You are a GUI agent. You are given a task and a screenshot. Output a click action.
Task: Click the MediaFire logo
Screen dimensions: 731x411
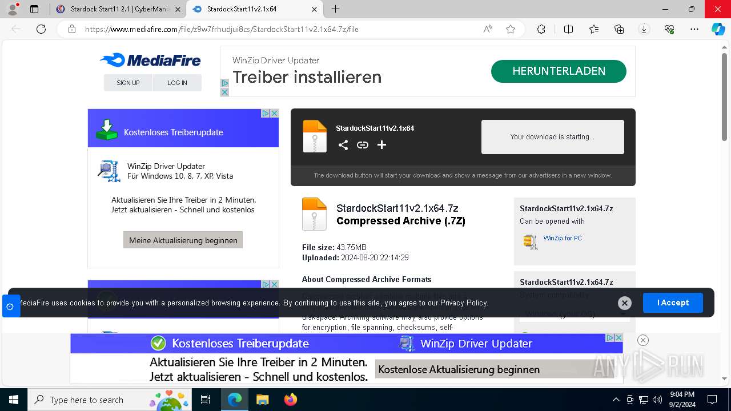150,60
